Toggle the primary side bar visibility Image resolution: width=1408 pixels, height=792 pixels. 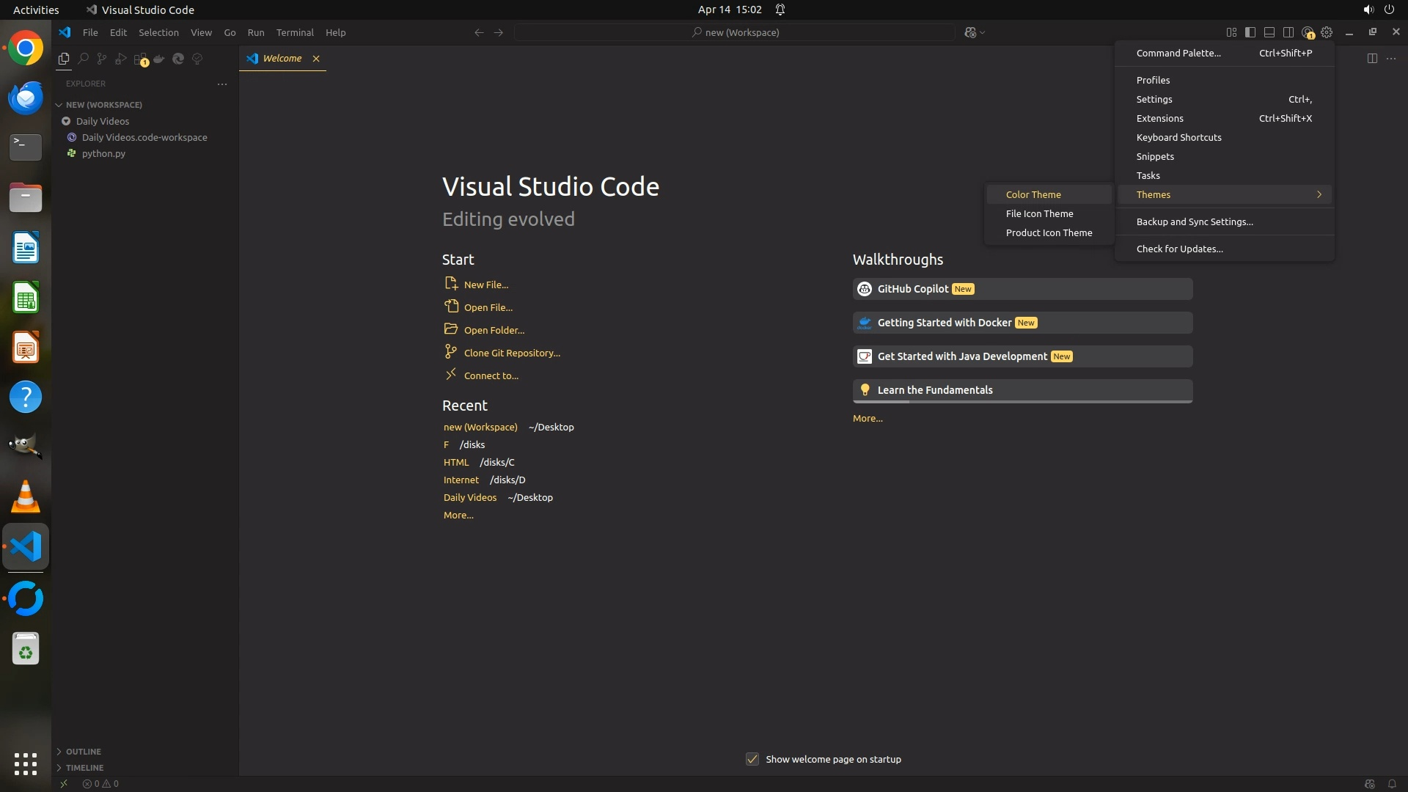pyautogui.click(x=1250, y=32)
